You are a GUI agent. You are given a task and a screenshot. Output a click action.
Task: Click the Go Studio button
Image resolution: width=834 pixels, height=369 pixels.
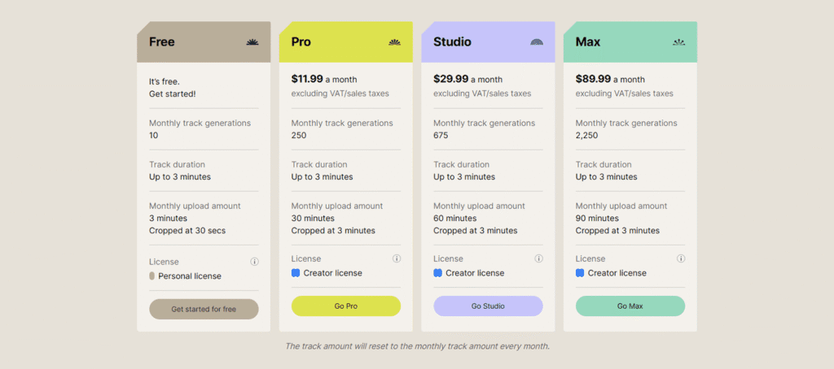(489, 306)
